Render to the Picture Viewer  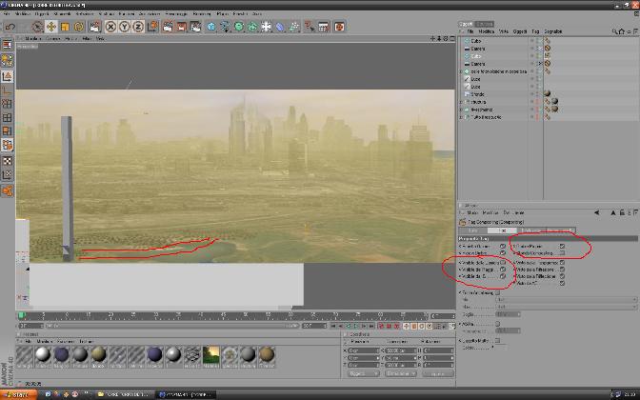[182, 27]
